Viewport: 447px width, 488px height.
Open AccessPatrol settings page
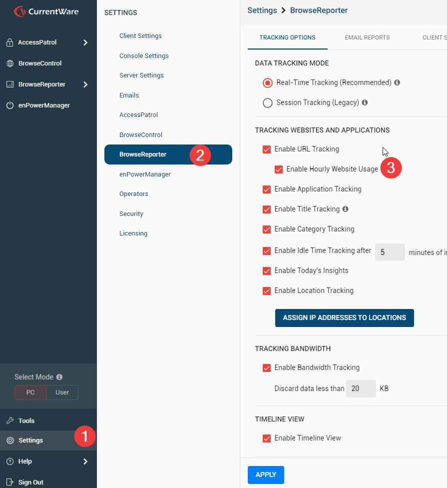[139, 115]
